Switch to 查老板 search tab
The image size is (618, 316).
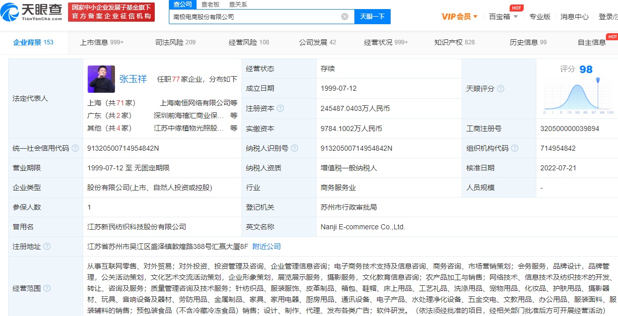click(x=210, y=4)
